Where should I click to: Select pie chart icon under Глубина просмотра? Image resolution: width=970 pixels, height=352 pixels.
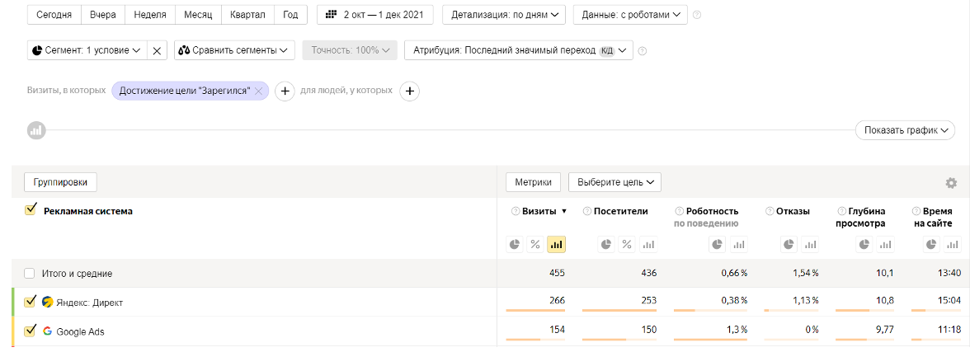(x=864, y=244)
